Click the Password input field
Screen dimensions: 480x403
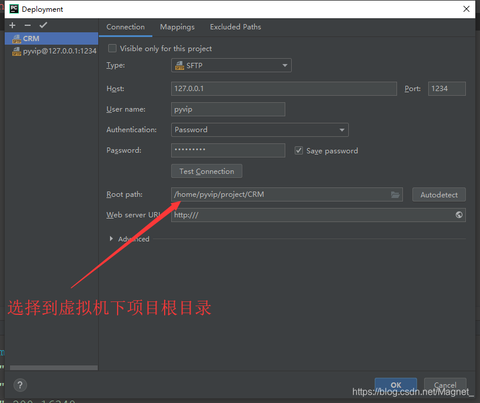(x=228, y=150)
